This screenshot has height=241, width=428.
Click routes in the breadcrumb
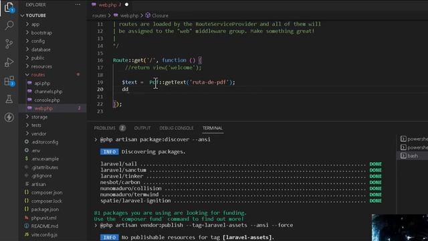click(x=99, y=15)
